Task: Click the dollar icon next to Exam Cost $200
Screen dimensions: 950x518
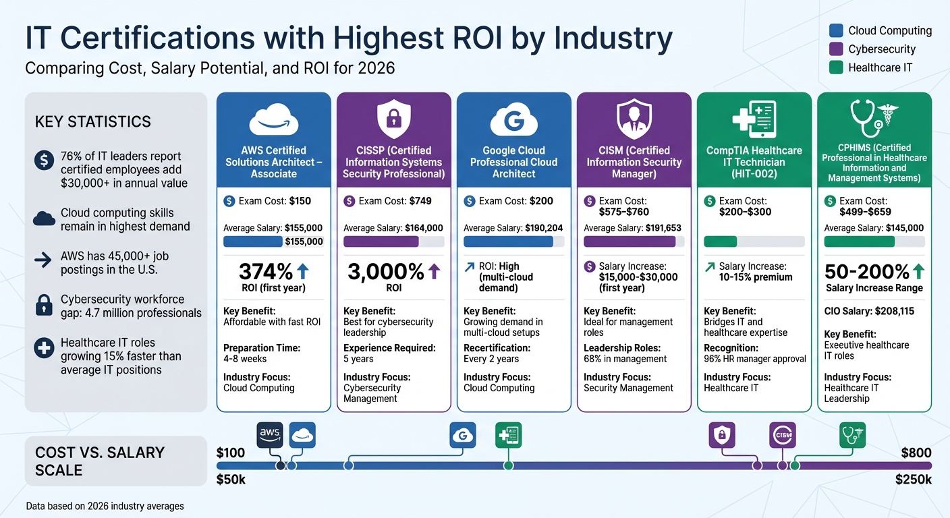Action: click(469, 201)
